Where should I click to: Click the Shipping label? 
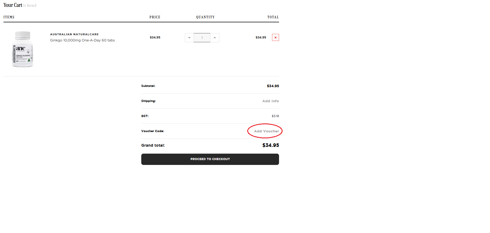(149, 101)
